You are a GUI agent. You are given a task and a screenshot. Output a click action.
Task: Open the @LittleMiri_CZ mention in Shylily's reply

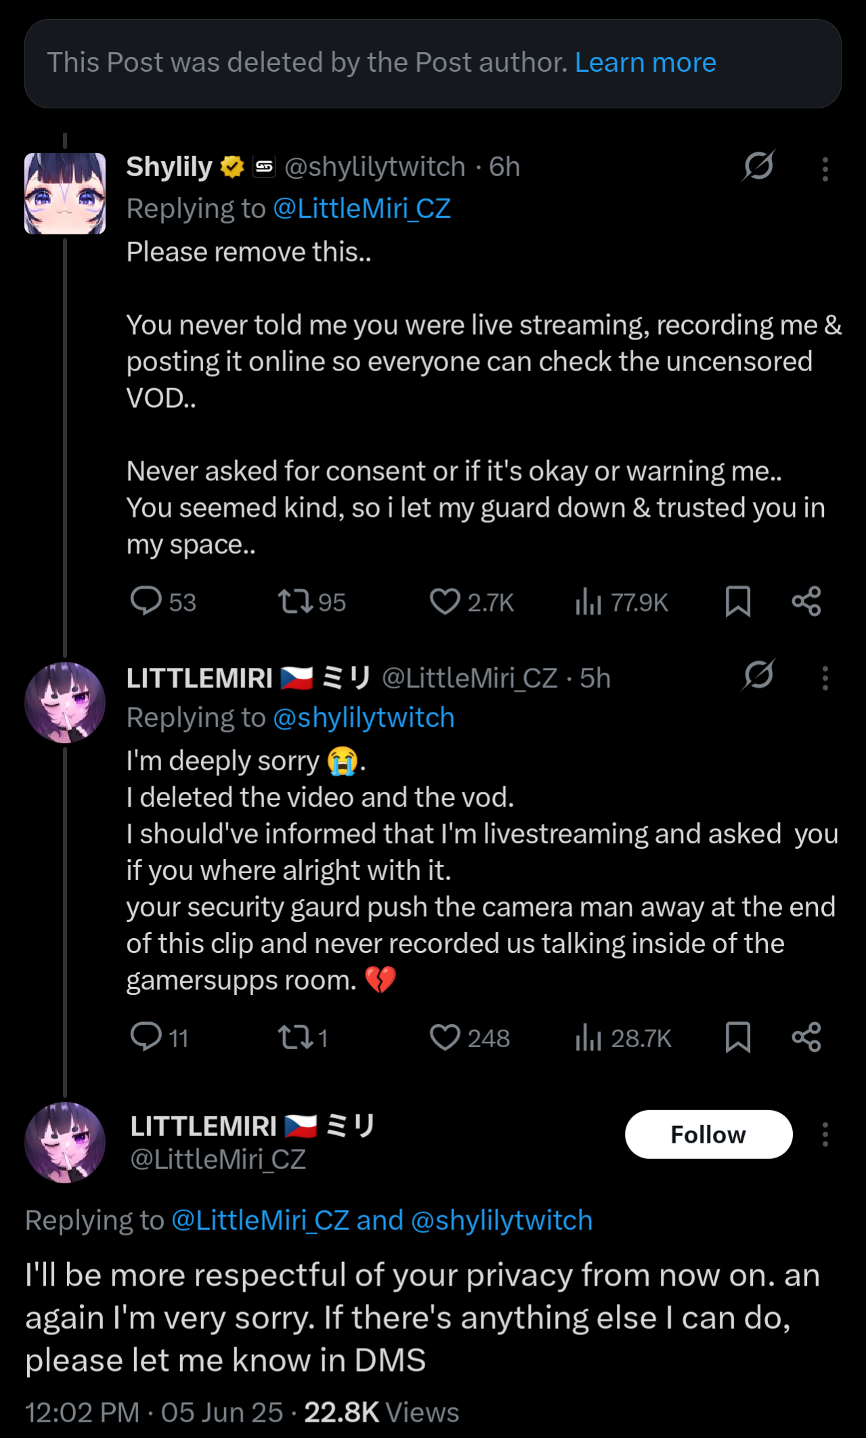pyautogui.click(x=362, y=209)
